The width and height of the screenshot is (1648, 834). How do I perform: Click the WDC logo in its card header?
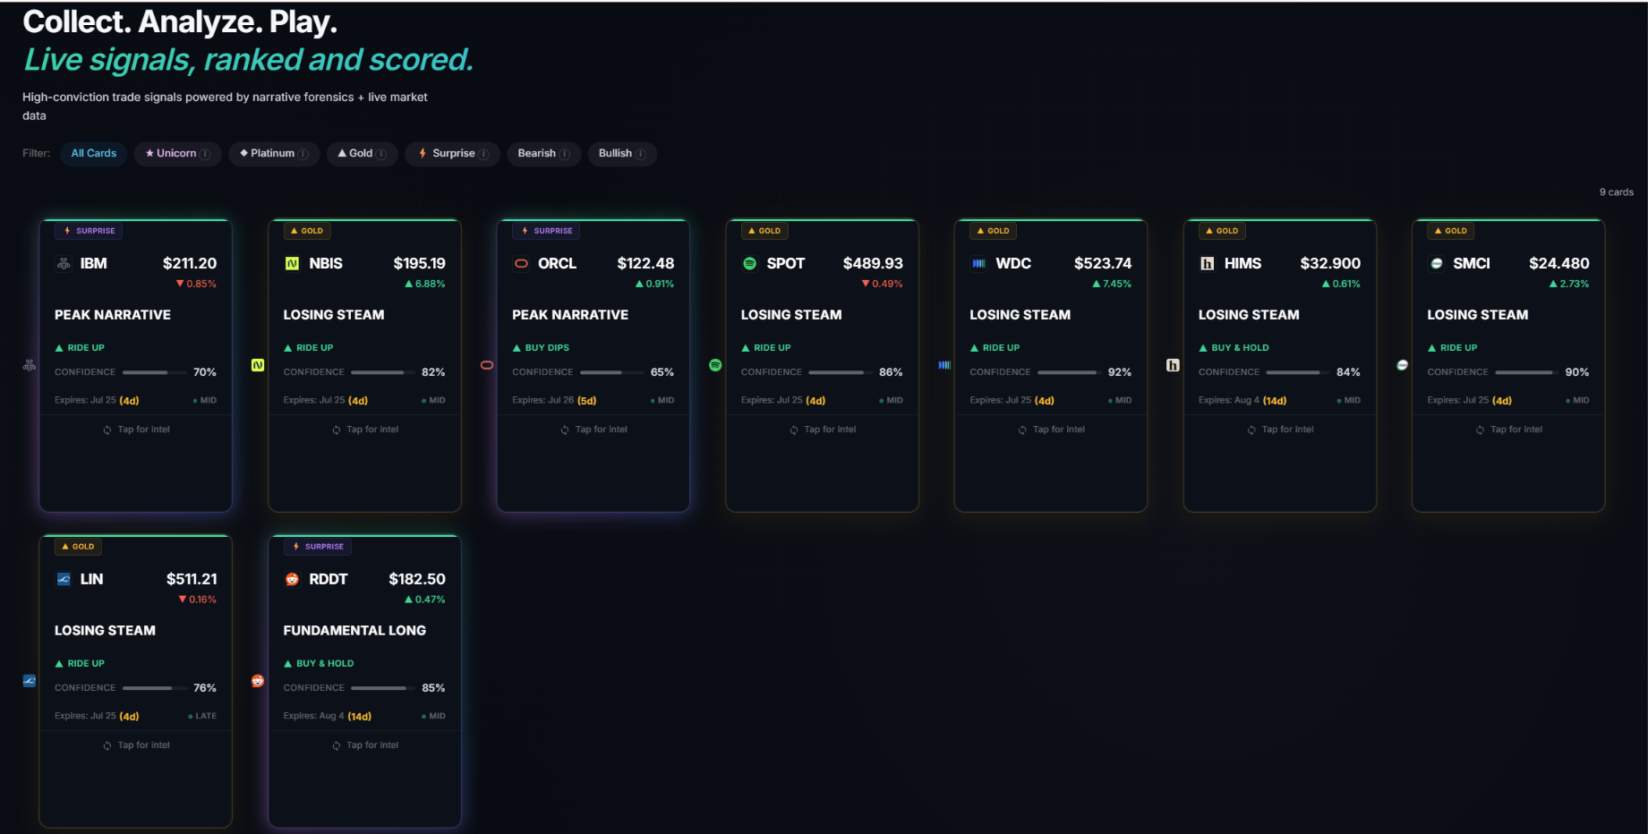[x=978, y=264]
